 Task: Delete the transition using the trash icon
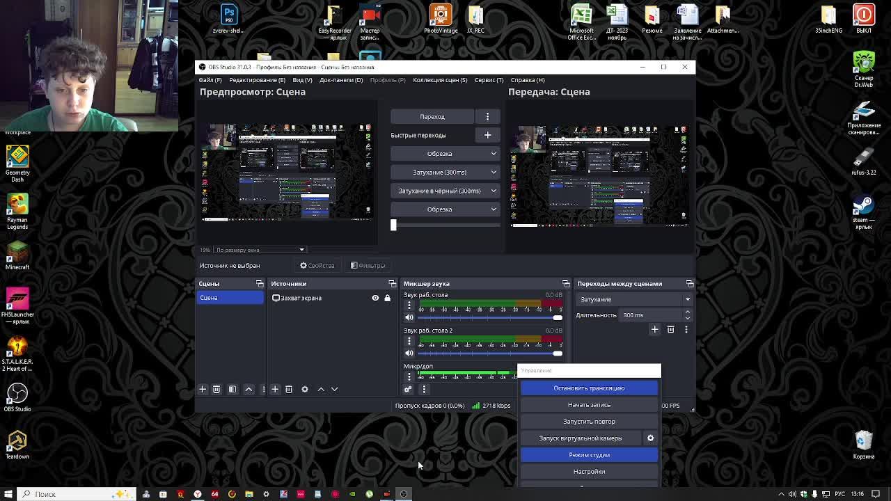pos(670,329)
